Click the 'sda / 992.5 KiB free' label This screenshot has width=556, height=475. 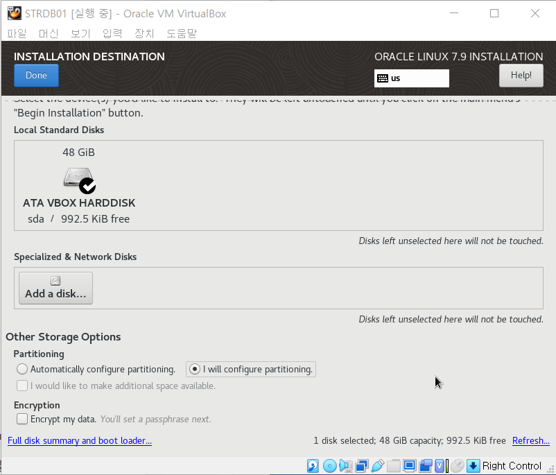79,219
